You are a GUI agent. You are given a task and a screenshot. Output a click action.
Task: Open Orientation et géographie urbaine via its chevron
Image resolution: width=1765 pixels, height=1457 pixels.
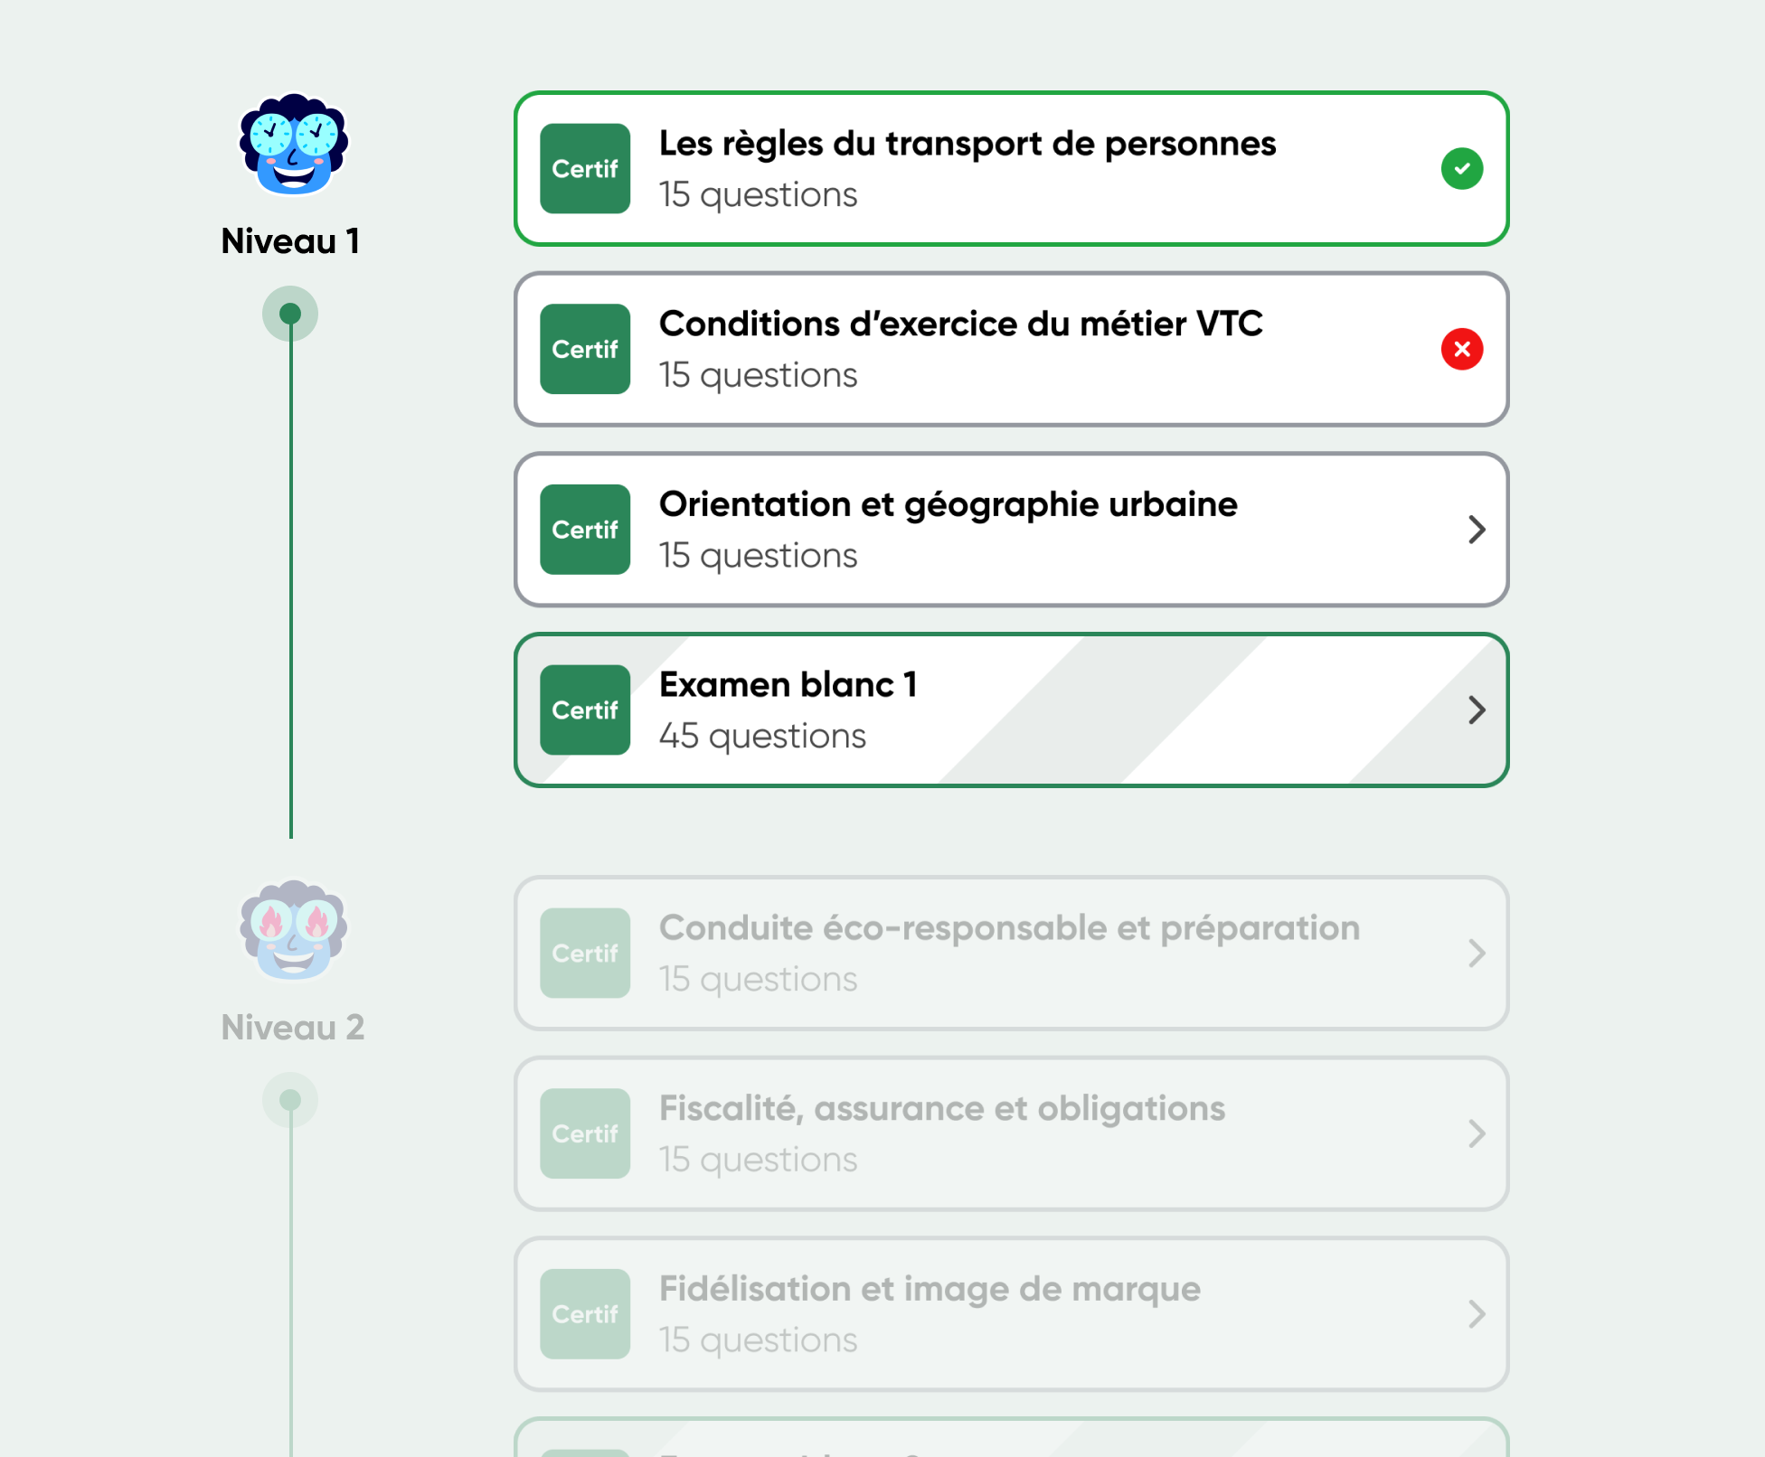1476,530
